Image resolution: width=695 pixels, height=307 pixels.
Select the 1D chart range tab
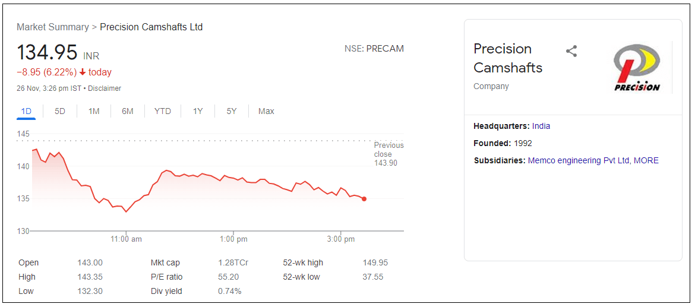[x=26, y=111]
